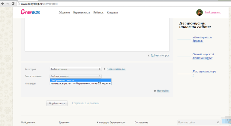The height and width of the screenshot is (126, 231).
Task: Collapse the Лента развития dropdown
Action: 75,76
